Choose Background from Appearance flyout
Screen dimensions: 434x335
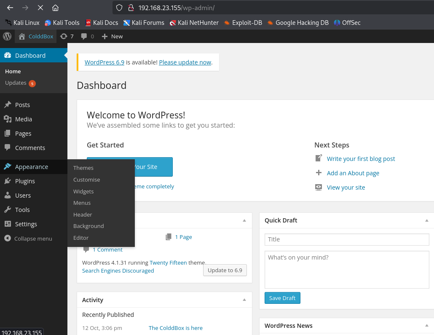(88, 226)
